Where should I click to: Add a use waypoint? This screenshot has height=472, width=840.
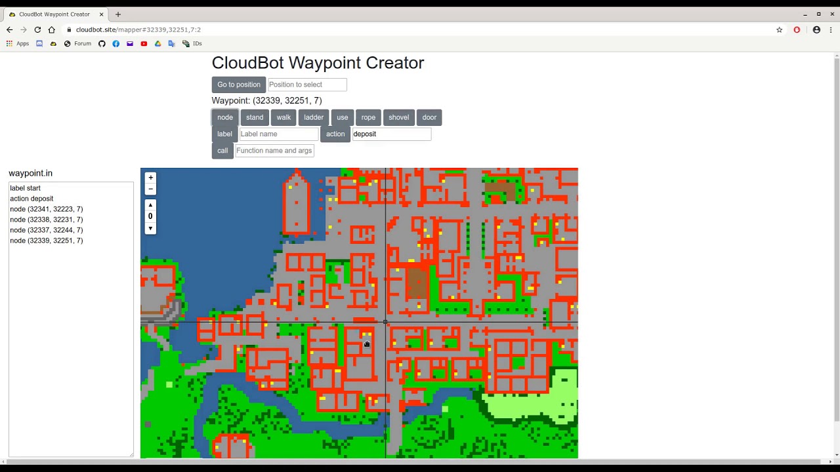coord(343,117)
